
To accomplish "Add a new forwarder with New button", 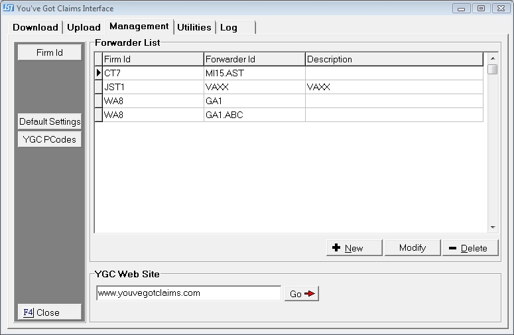I will [354, 248].
